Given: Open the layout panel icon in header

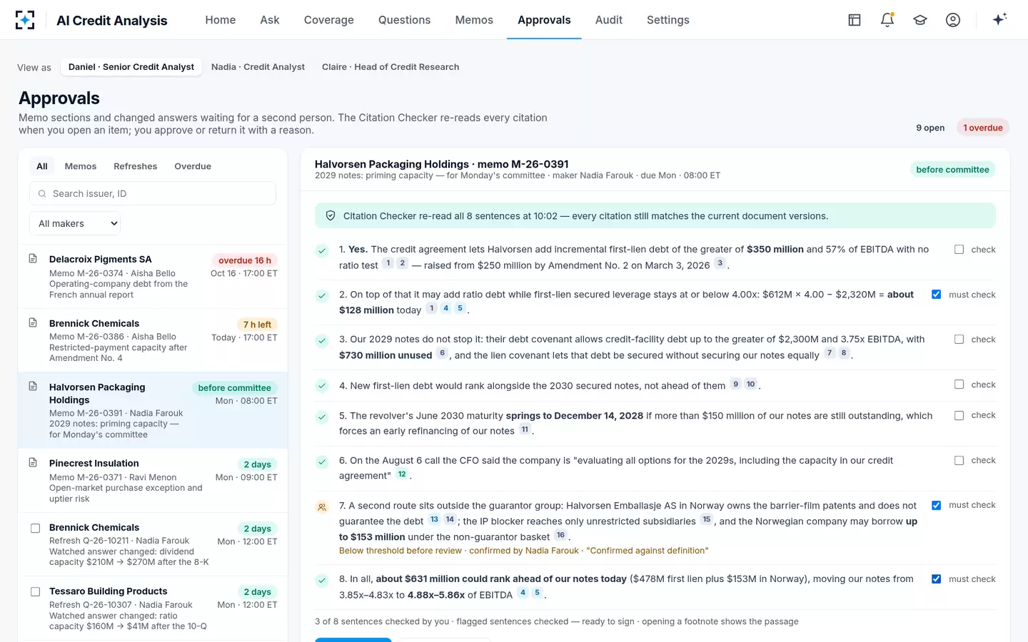Looking at the screenshot, I should (x=855, y=20).
